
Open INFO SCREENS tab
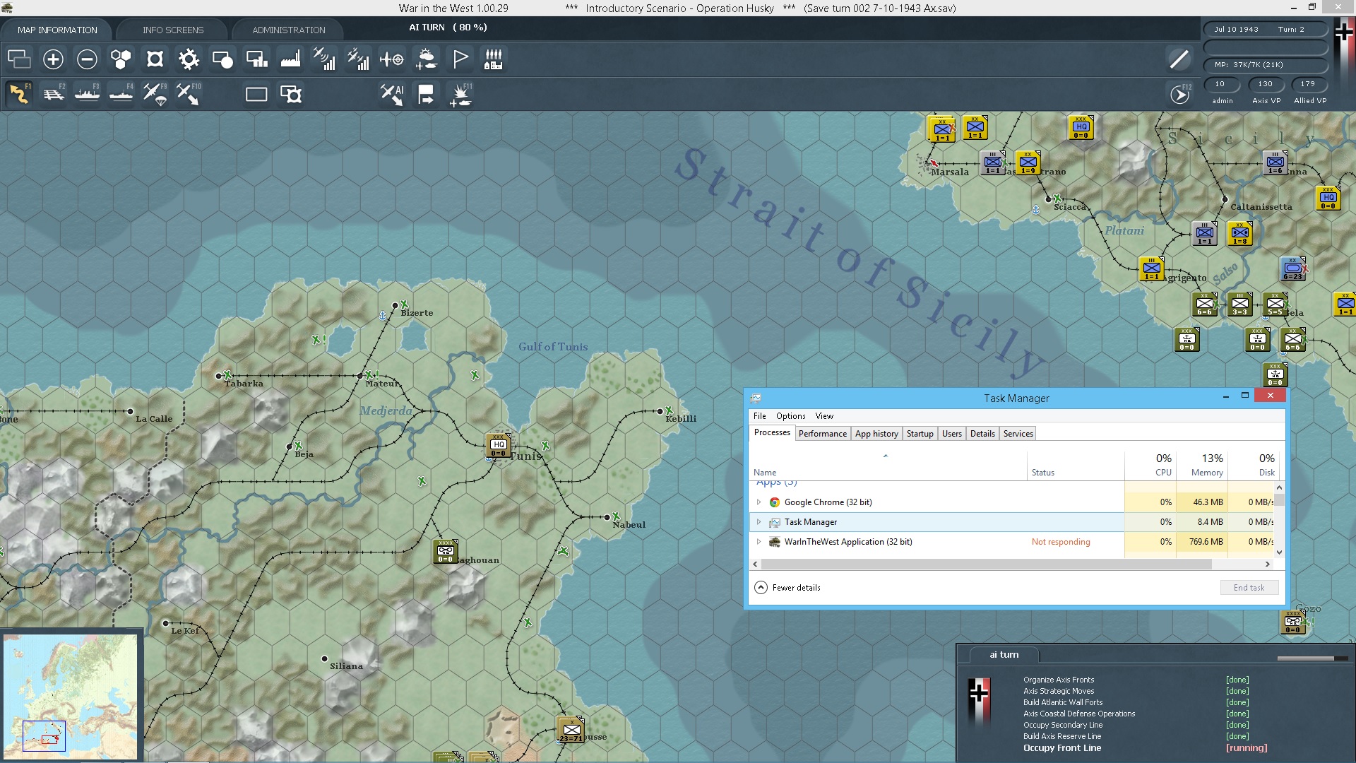173,30
